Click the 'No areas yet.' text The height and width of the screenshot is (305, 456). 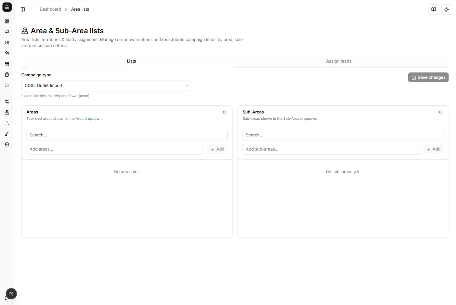coord(127,172)
